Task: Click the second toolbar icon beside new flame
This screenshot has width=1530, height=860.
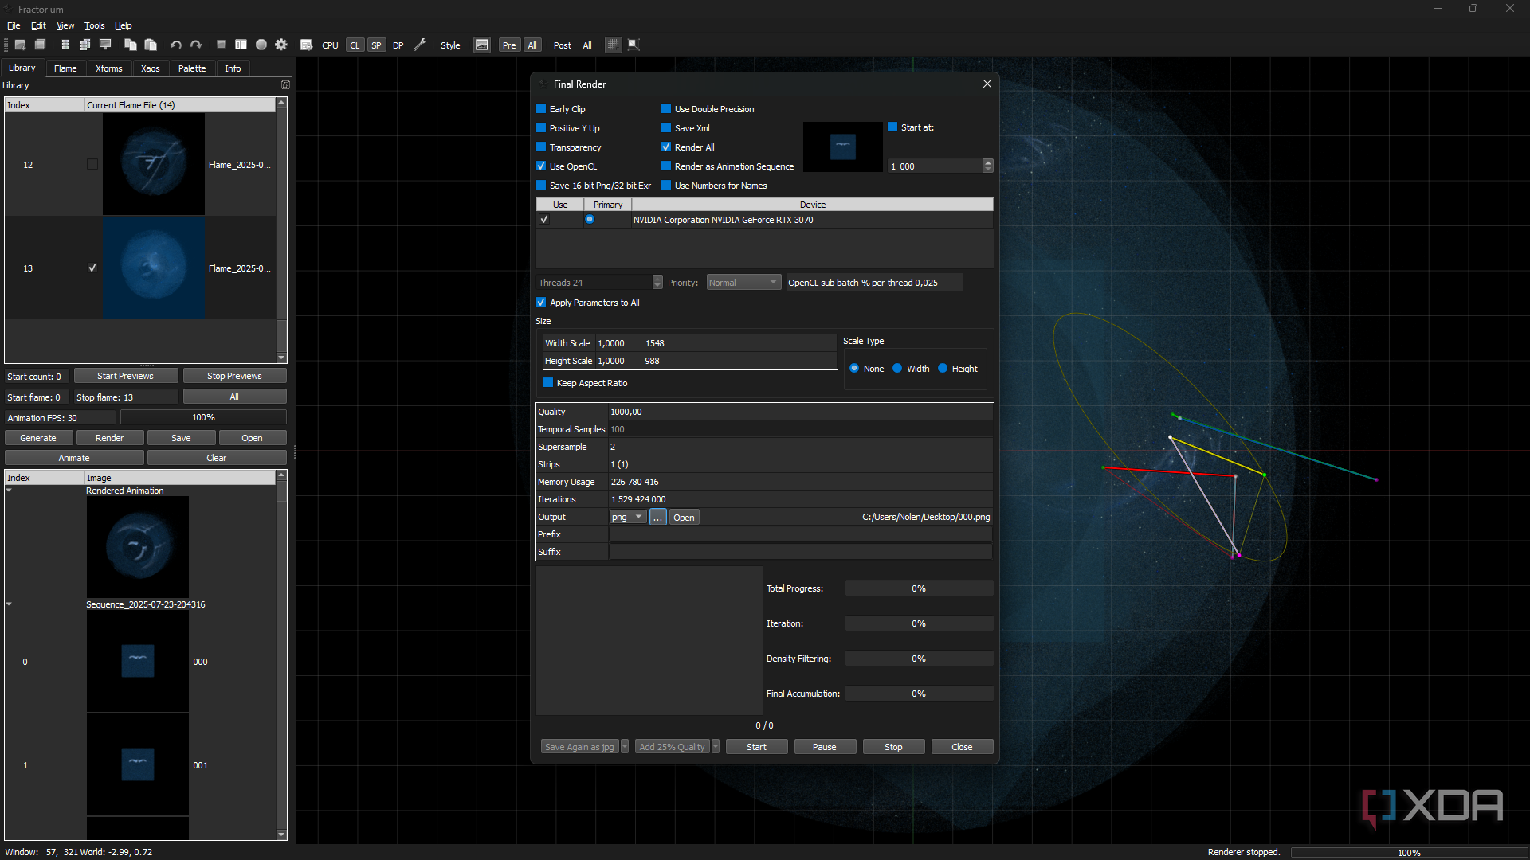Action: coord(41,45)
